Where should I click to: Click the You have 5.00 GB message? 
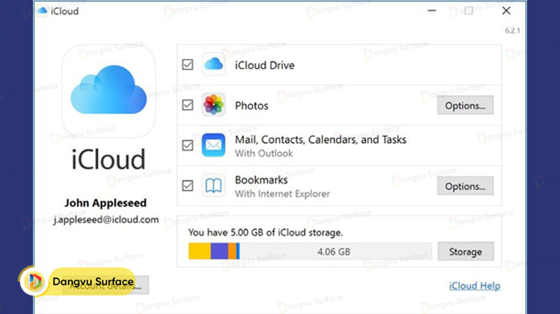[265, 232]
